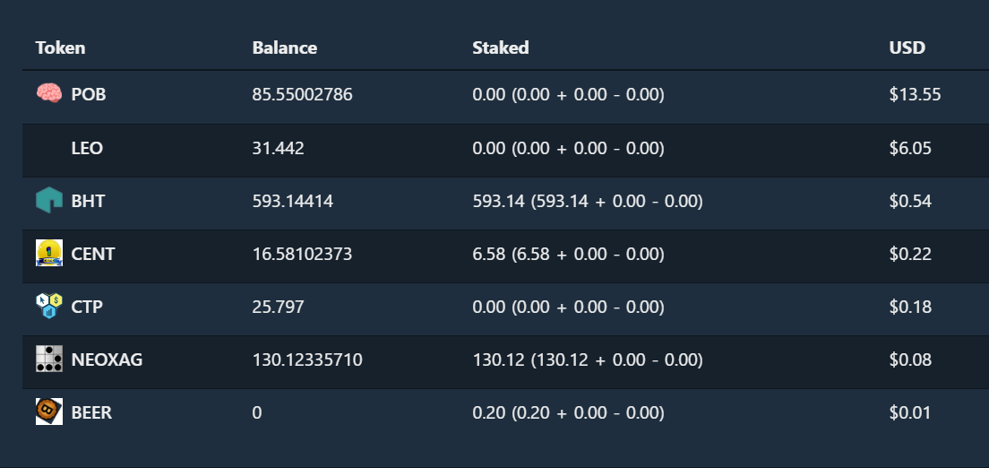989x468 pixels.
Task: Click the CENT coin icon
Action: (48, 253)
